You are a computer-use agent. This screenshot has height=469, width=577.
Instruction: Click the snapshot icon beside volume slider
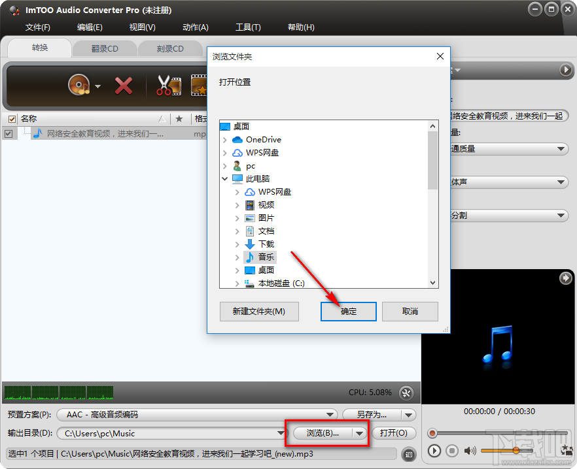click(567, 451)
